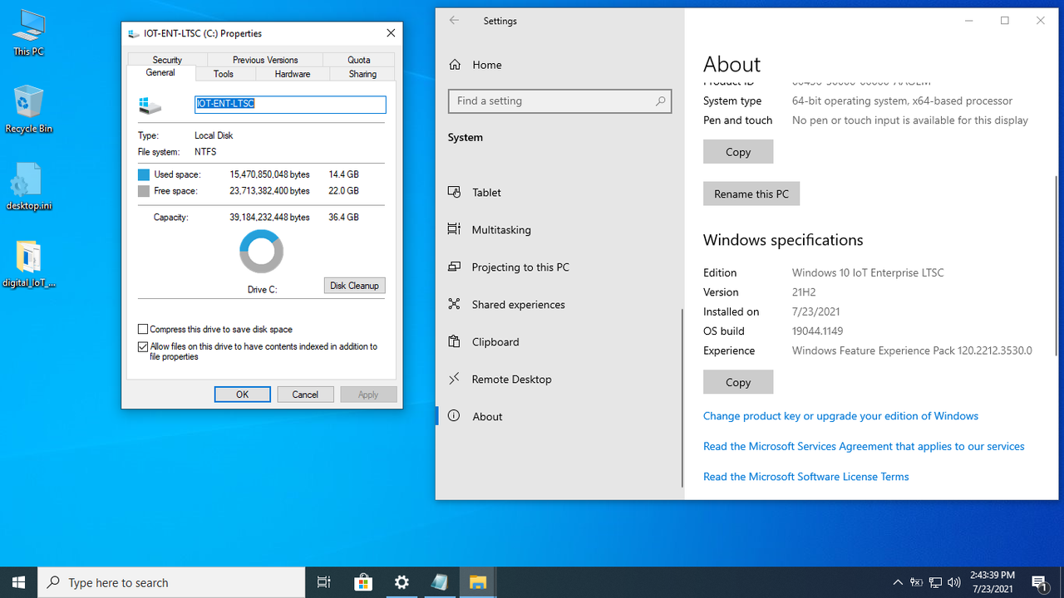Open the notification center icon
1064x598 pixels.
pos(1039,583)
